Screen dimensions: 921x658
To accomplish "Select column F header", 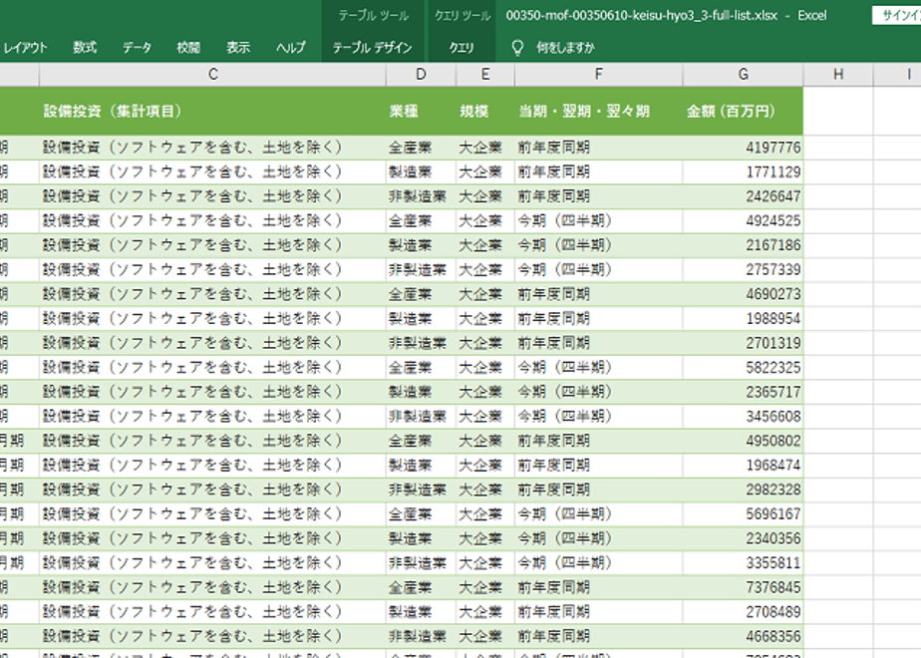I will point(598,74).
